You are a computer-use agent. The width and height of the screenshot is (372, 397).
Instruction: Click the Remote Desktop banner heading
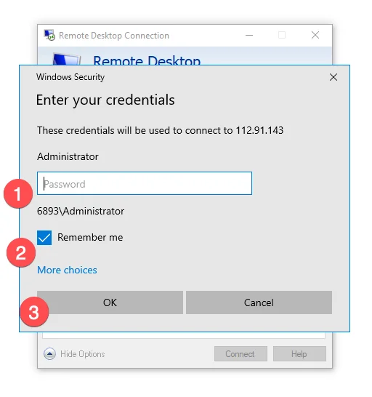[x=147, y=60]
